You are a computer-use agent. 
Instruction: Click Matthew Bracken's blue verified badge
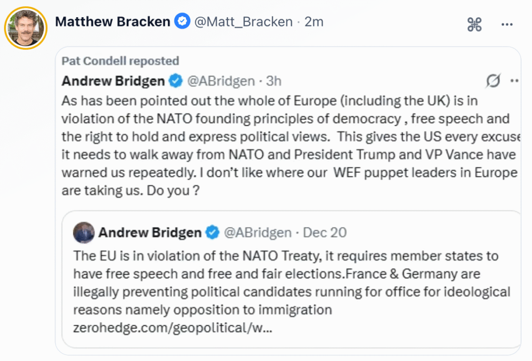182,21
